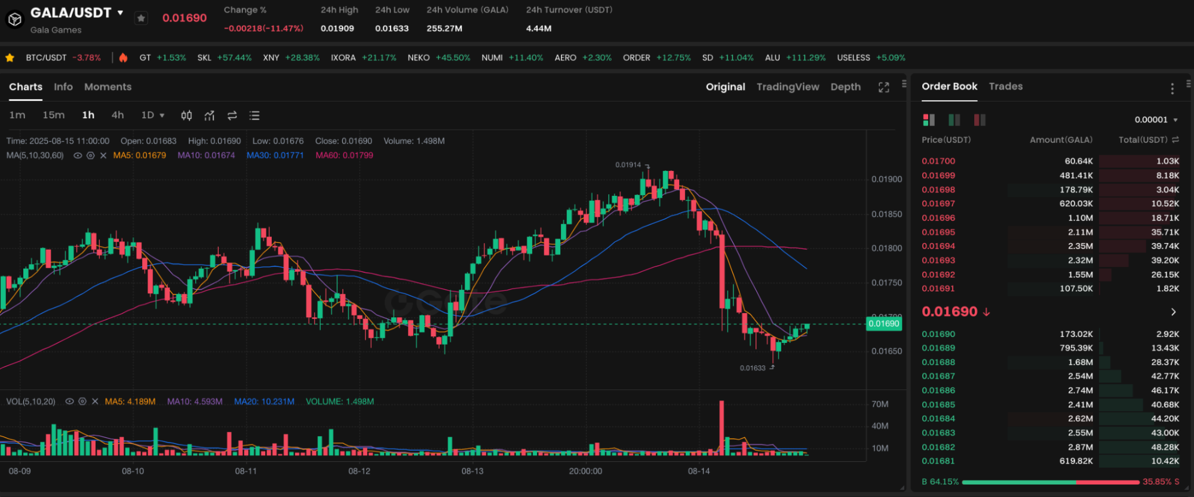The image size is (1194, 497).
Task: Select the ask price 0.01695 row
Action: [1050, 232]
